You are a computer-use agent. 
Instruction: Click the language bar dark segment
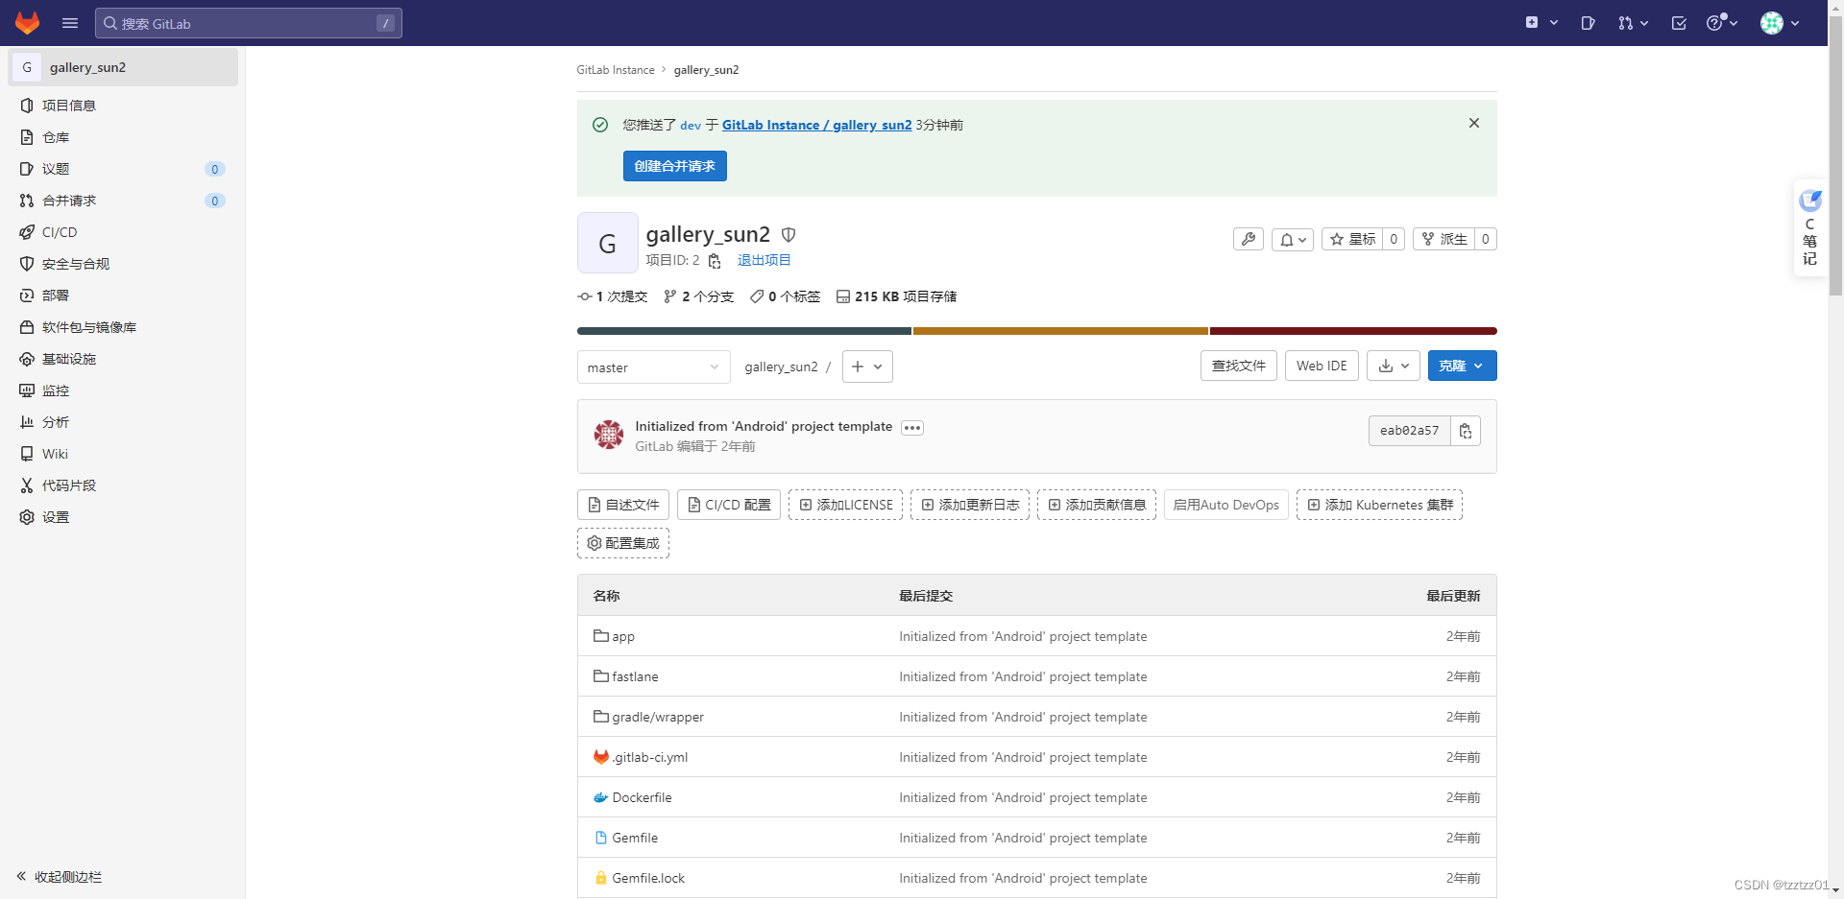744,331
